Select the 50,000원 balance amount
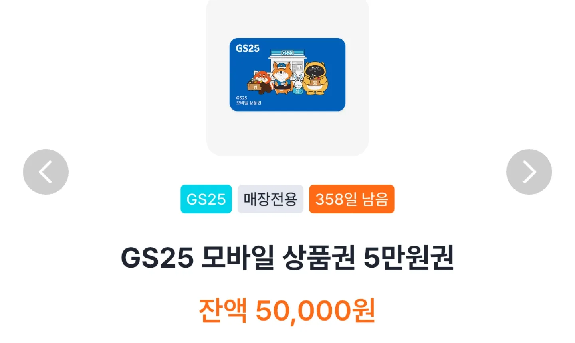This screenshot has width=575, height=343. [x=315, y=310]
